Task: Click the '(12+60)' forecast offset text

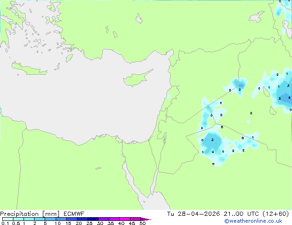Action: click(x=275, y=214)
